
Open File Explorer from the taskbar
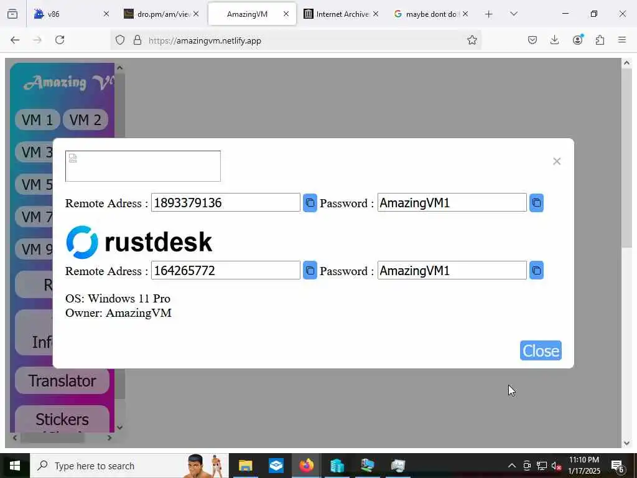point(245,466)
